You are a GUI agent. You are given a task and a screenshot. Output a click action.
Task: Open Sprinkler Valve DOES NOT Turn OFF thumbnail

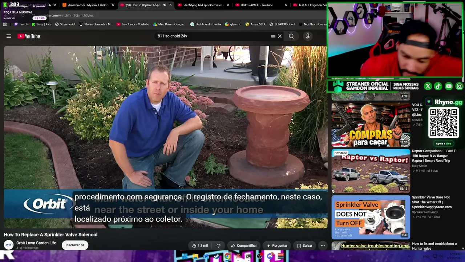tap(371, 217)
